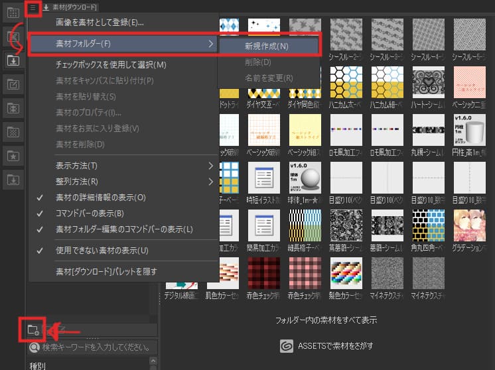Select the 髪色カラーセ hair color set thumbnail
The image size is (495, 370).
[346, 273]
